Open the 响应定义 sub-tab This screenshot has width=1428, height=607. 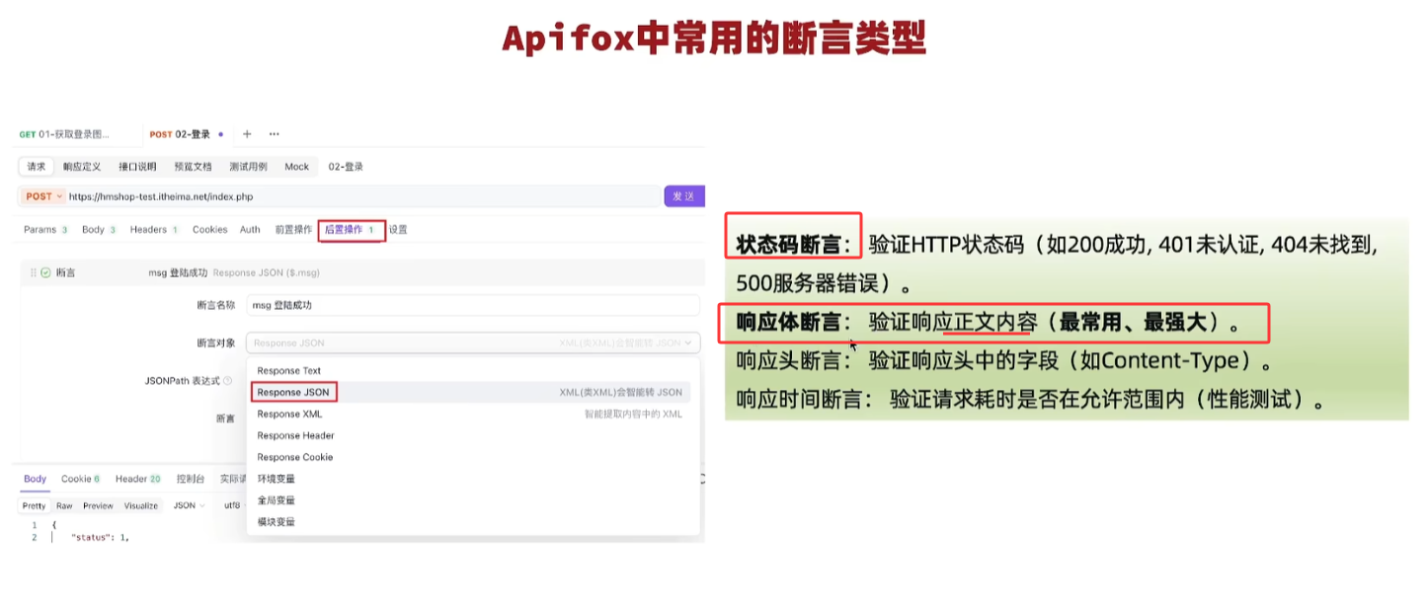pos(82,167)
